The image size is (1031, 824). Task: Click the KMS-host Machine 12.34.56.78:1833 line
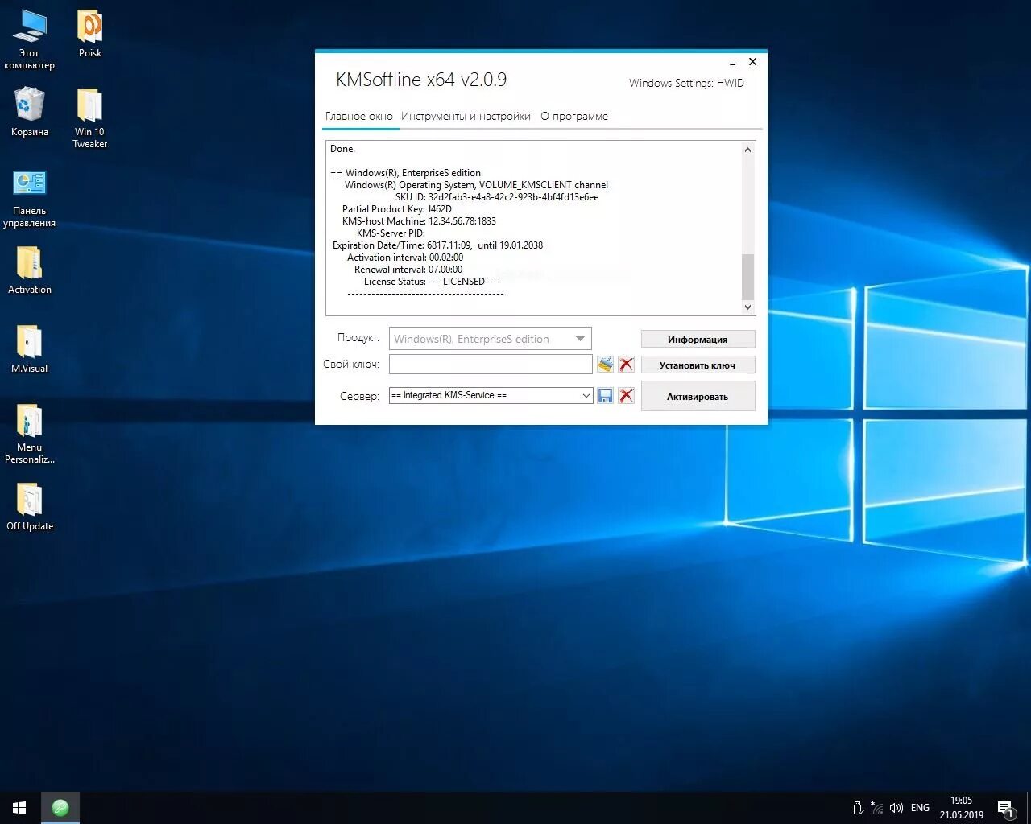click(419, 221)
